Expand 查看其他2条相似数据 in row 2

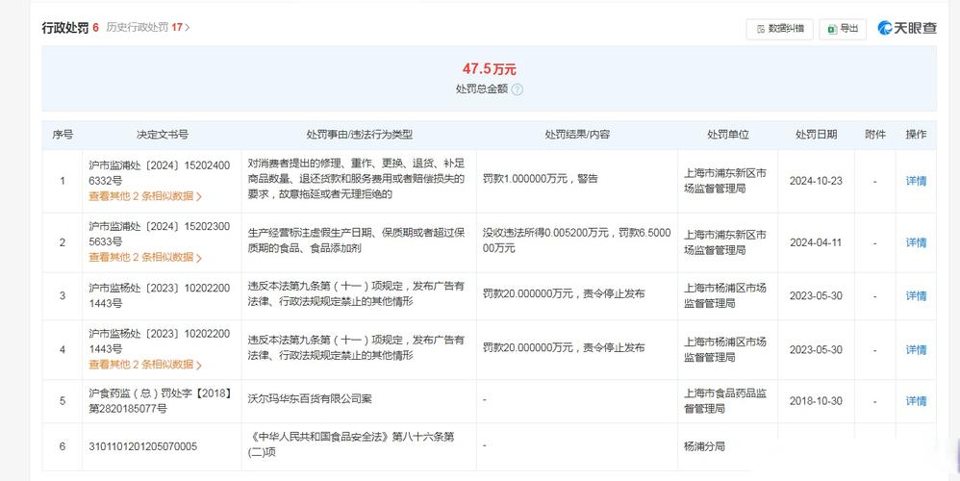point(145,258)
